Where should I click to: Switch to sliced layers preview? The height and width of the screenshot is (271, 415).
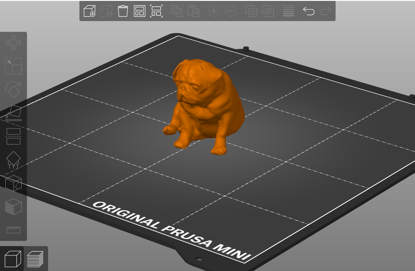pos(35,259)
